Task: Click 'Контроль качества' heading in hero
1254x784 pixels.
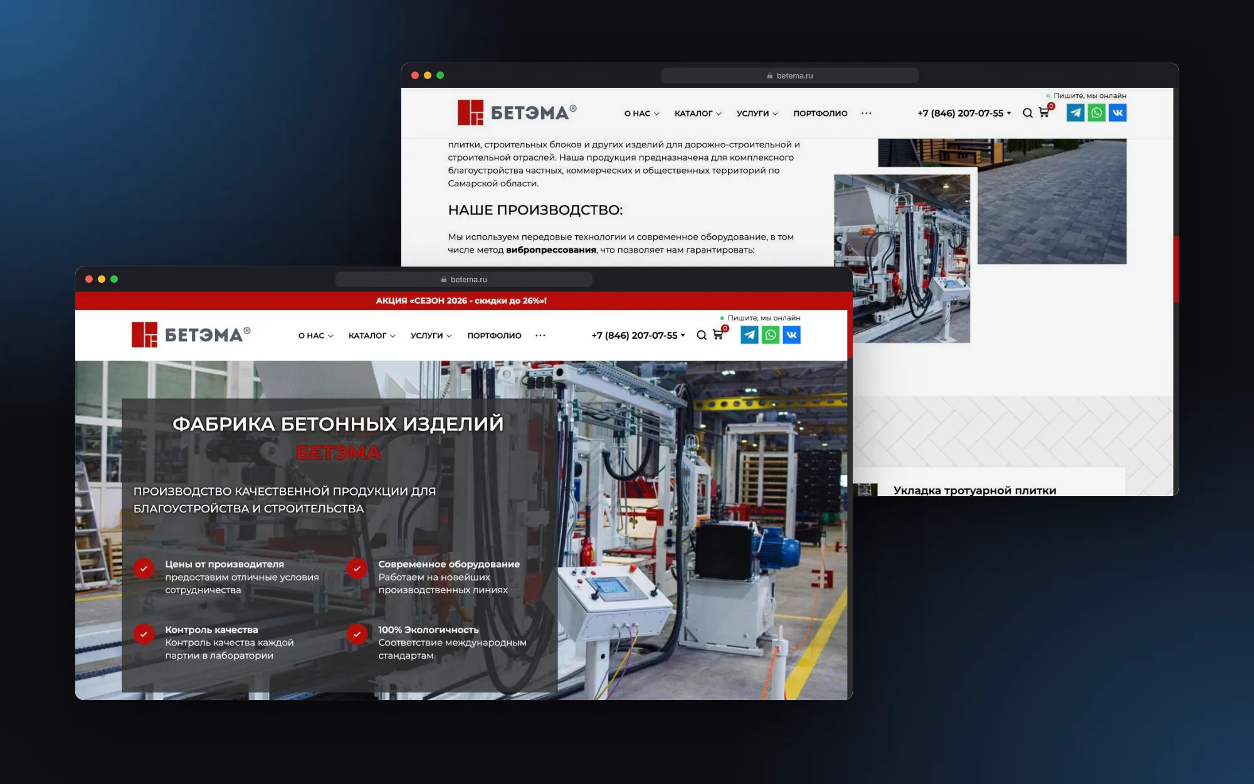Action: tap(211, 630)
